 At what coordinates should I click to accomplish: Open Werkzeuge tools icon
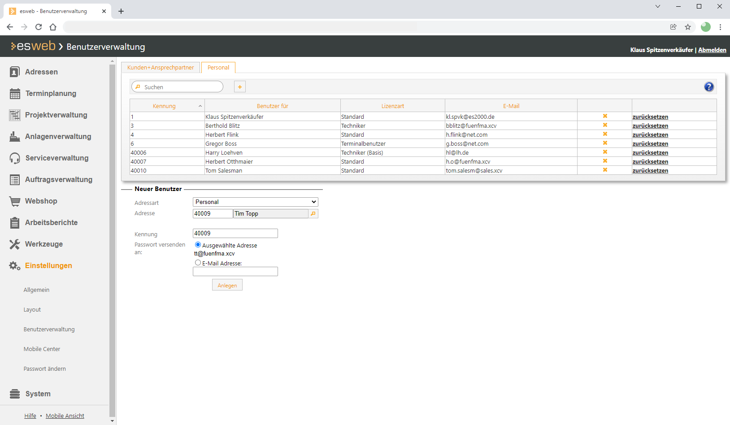click(x=15, y=244)
